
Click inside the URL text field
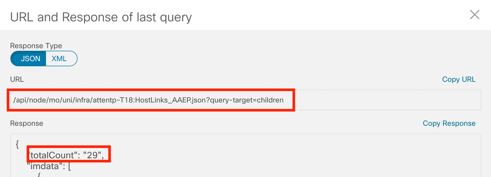pyautogui.click(x=246, y=100)
